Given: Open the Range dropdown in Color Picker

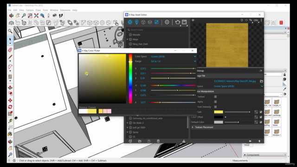Looking at the screenshot, I should 174,61.
